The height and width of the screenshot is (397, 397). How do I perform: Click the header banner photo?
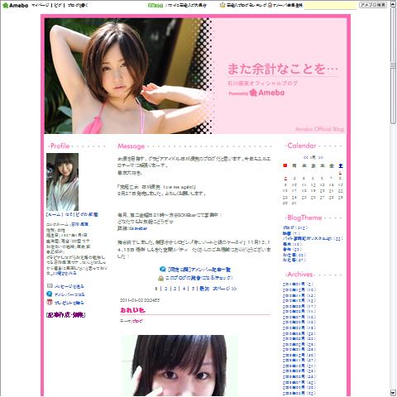128,76
